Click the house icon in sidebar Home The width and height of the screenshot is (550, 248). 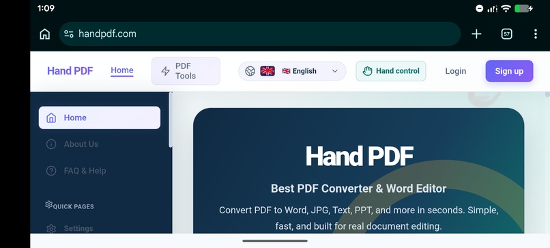pyautogui.click(x=51, y=118)
